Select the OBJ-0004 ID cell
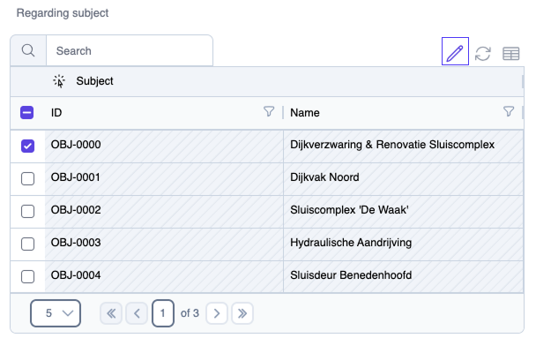The height and width of the screenshot is (338, 536). [164, 276]
